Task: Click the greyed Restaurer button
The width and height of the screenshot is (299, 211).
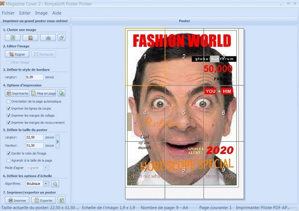Action: click(x=44, y=54)
